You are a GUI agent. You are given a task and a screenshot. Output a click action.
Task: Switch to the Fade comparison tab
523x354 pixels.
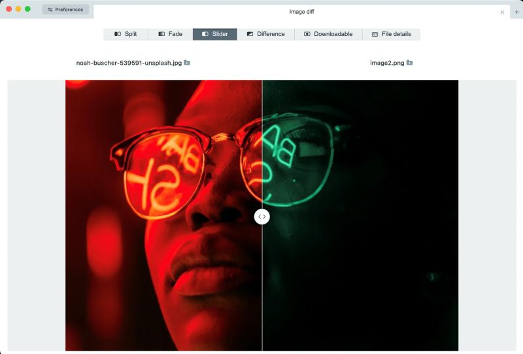(x=171, y=34)
